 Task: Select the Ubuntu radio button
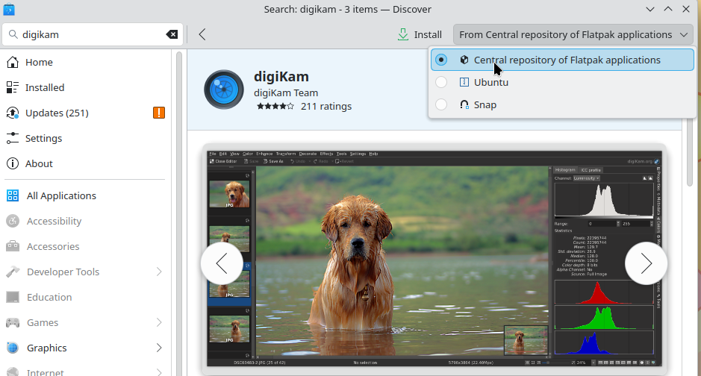coord(441,82)
